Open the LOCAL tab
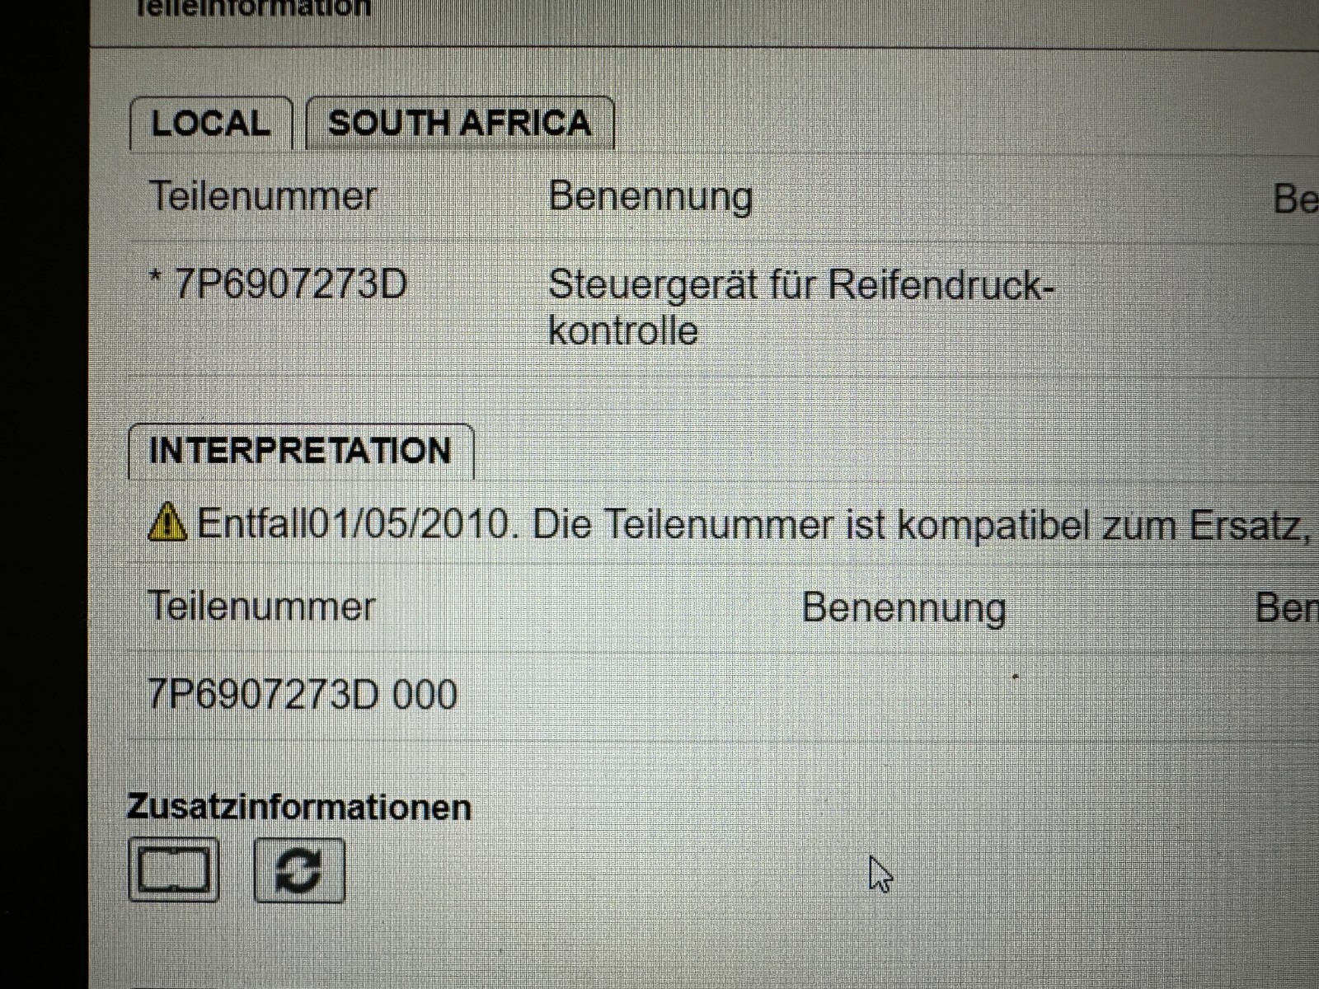Screen dimensions: 1319x989 pyautogui.click(x=210, y=124)
